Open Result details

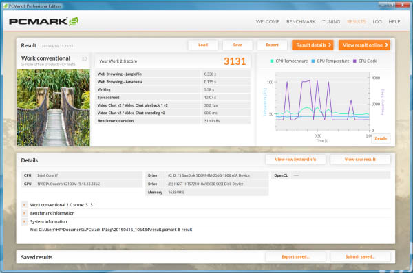[x=313, y=45]
